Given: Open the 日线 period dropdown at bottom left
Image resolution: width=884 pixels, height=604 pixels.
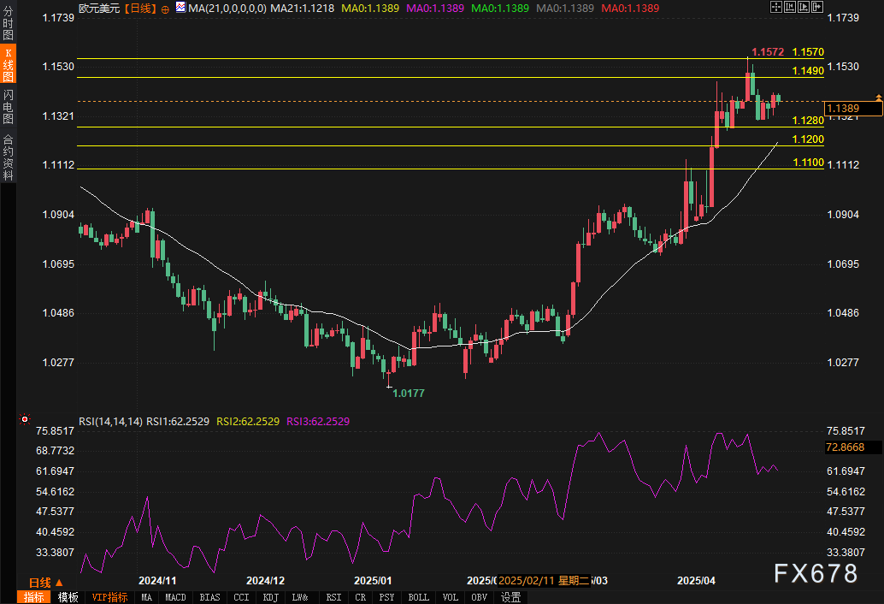Looking at the screenshot, I should (45, 583).
